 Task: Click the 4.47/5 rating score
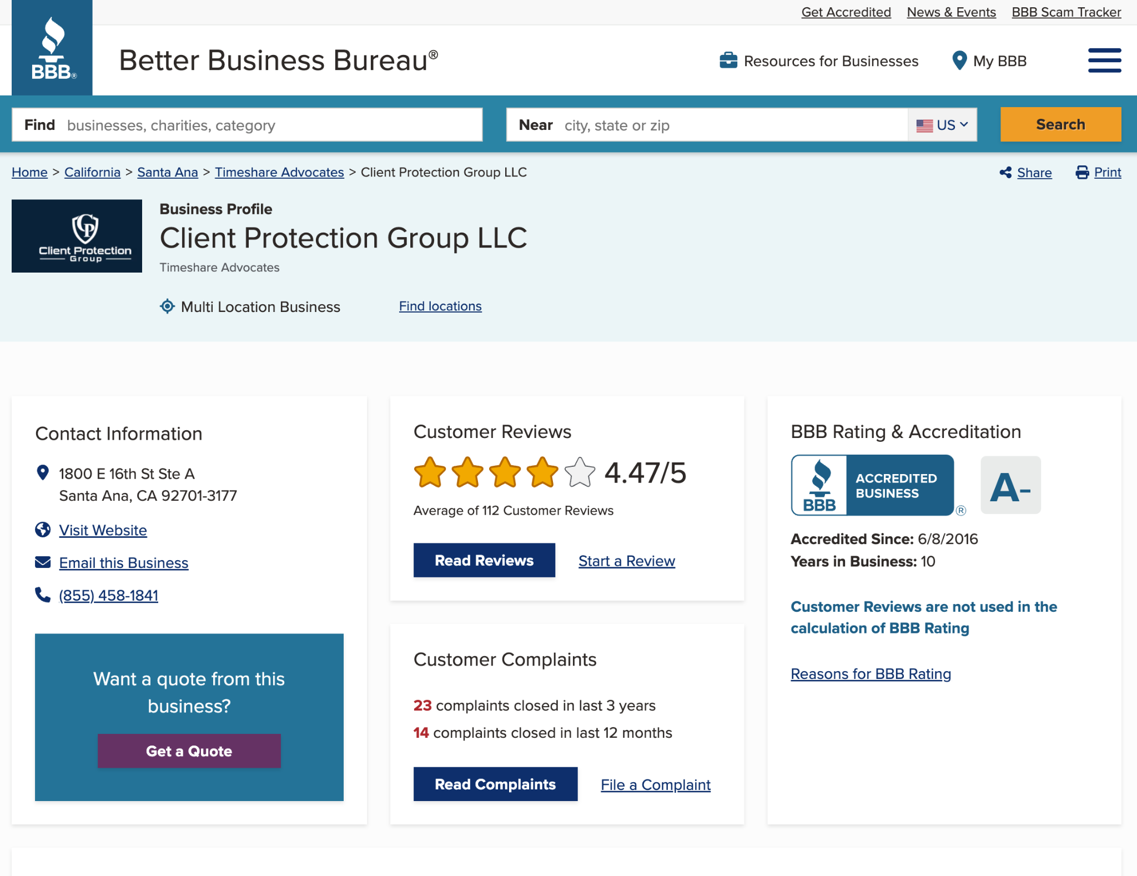(x=645, y=473)
